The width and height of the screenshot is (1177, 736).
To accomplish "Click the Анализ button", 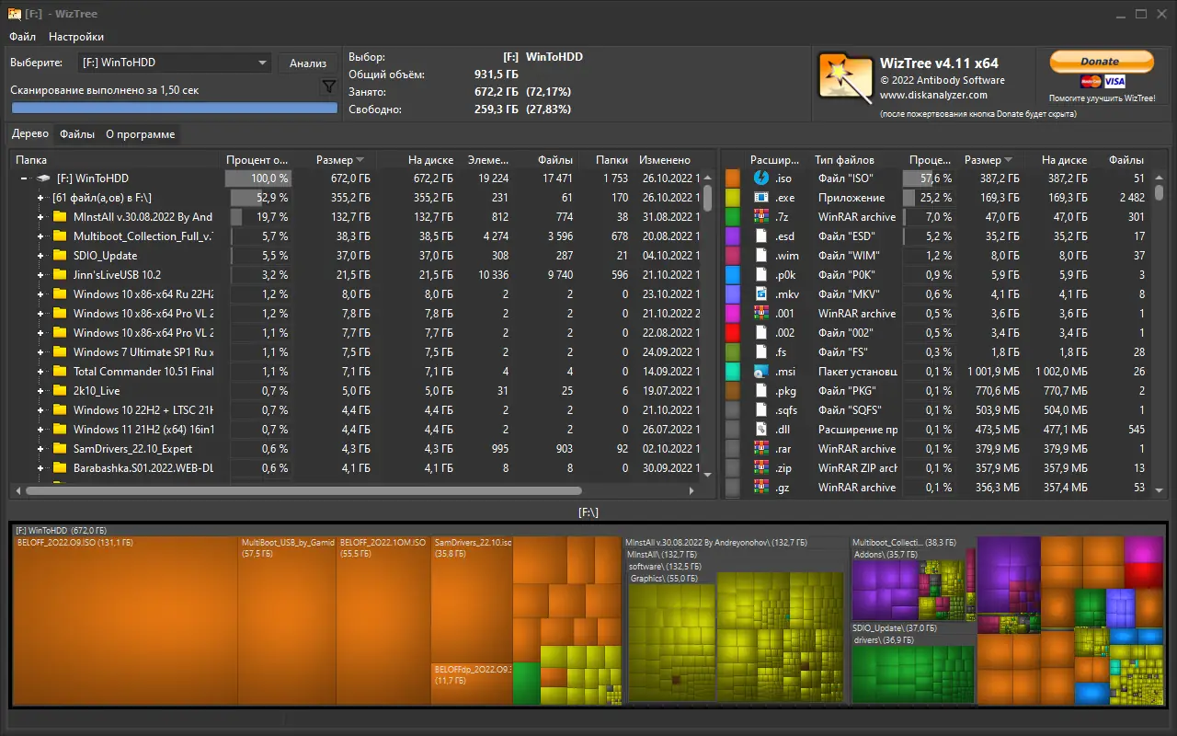I will [x=308, y=63].
